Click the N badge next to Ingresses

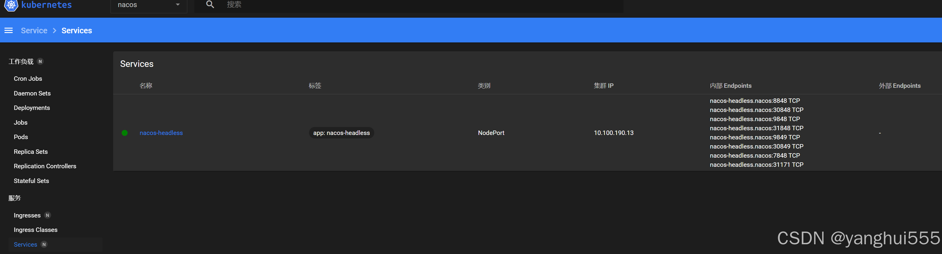click(x=47, y=215)
